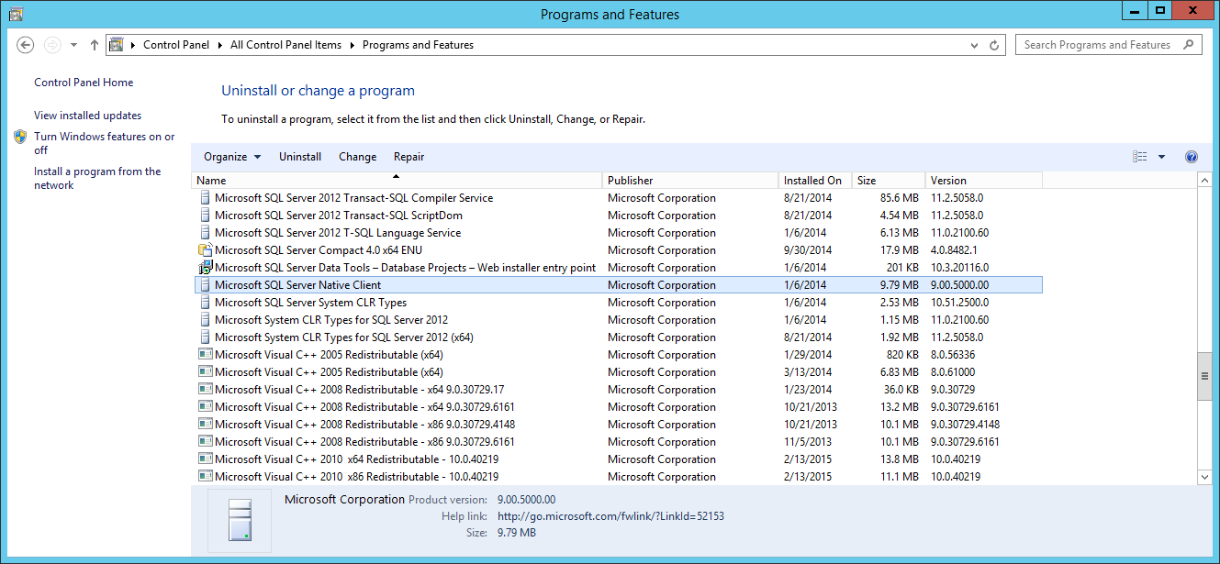Click size 85.6 MB cell
The height and width of the screenshot is (564, 1220).
coord(900,198)
